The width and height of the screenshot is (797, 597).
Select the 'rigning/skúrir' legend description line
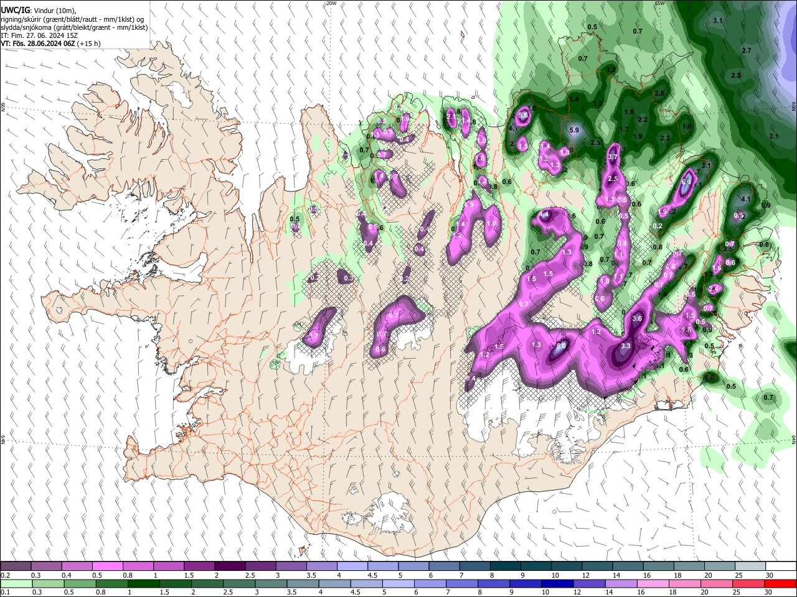tap(73, 19)
